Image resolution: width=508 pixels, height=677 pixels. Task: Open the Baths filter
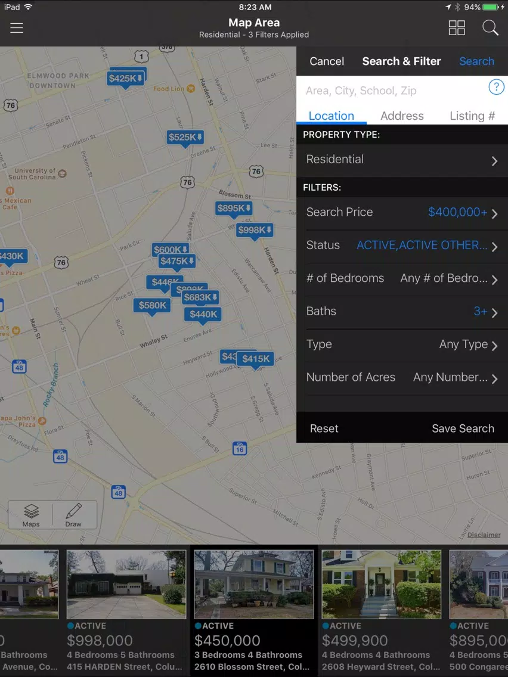(402, 312)
